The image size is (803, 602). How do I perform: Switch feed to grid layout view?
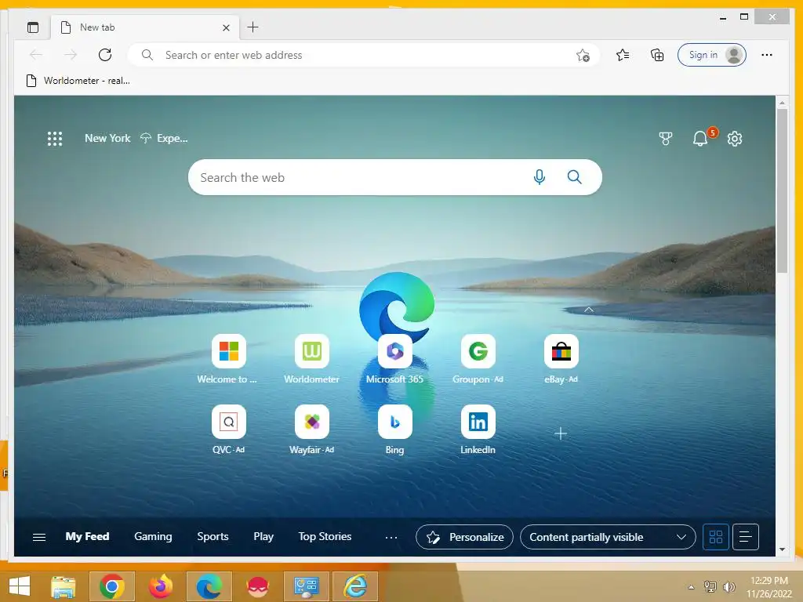tap(716, 537)
